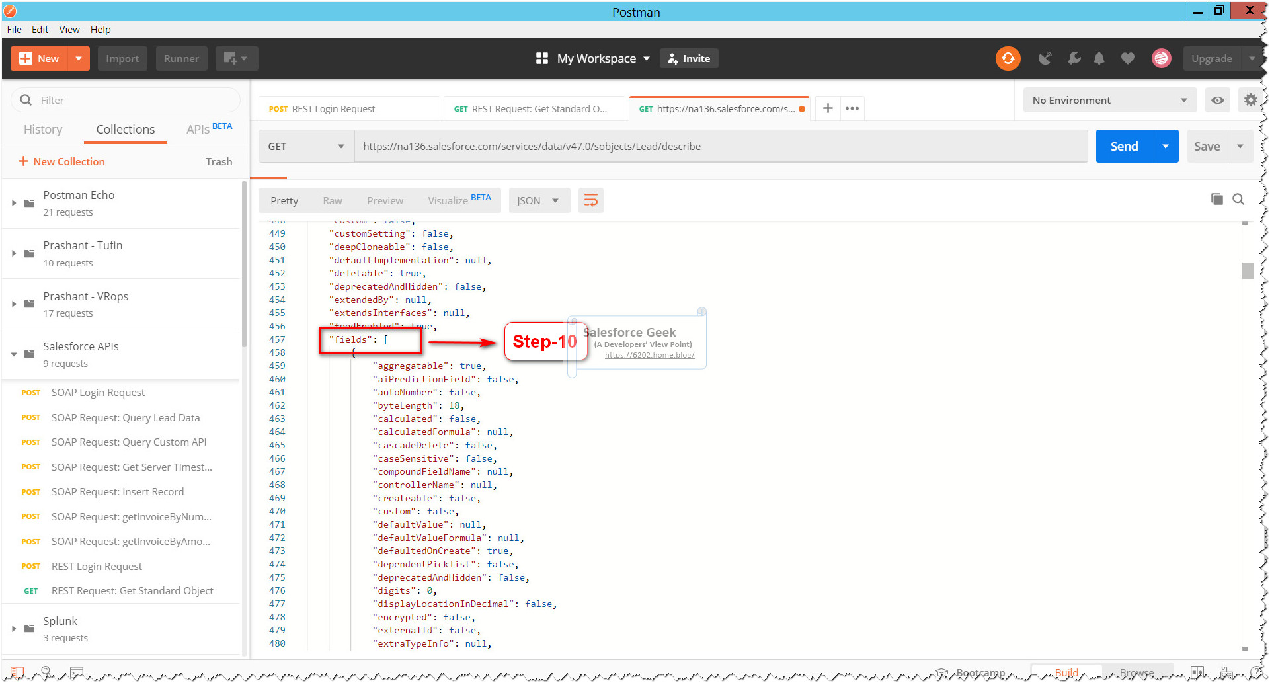Click the two-pane layout icon in status bar
1274x687 pixels.
pyautogui.click(x=1197, y=672)
